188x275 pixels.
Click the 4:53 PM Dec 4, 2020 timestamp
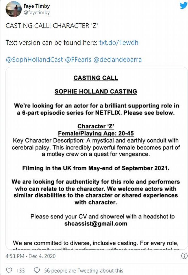(x=31, y=256)
